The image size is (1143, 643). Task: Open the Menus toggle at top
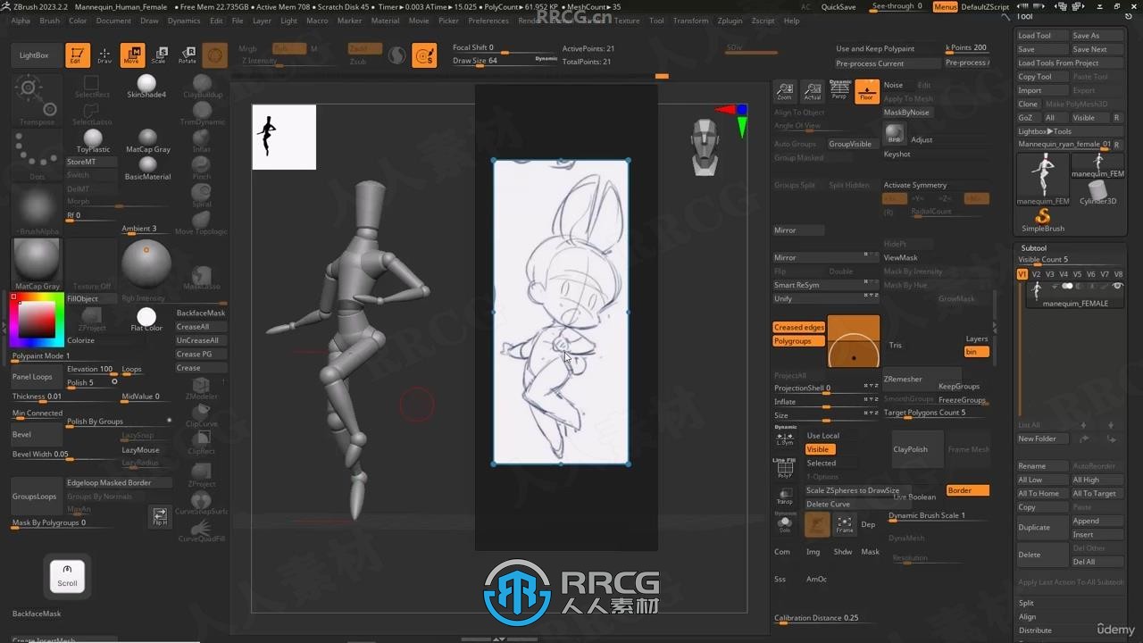point(945,7)
